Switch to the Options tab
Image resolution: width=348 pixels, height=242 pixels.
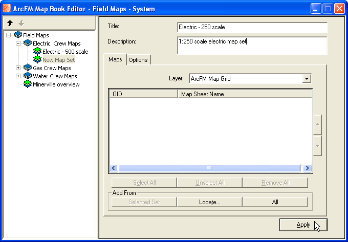138,60
